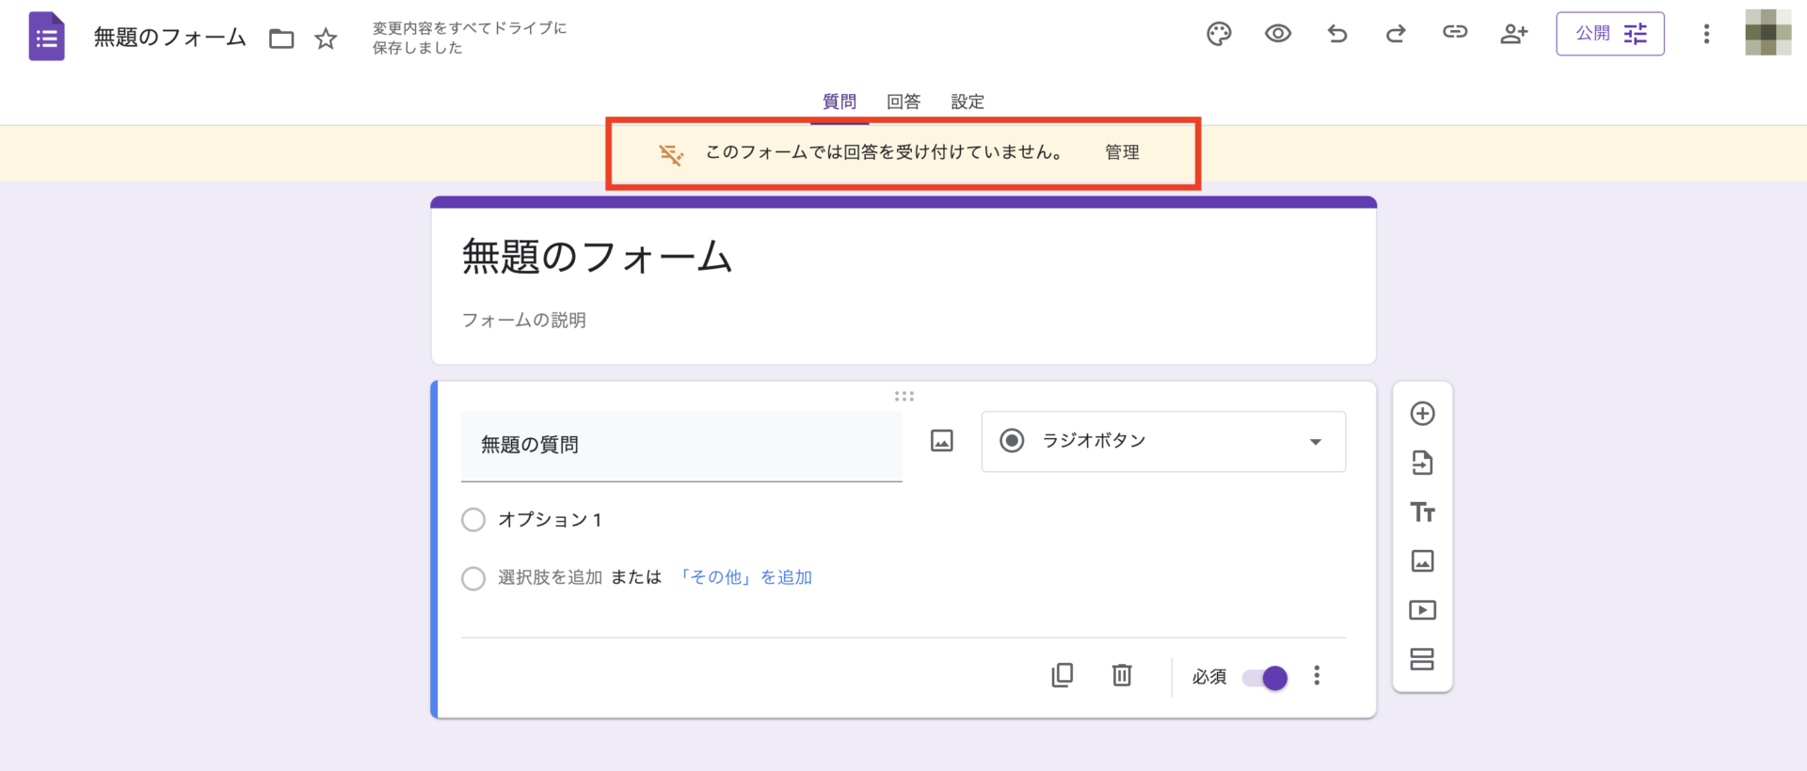Image resolution: width=1807 pixels, height=771 pixels.
Task: Select the オプション 1 radio button
Action: click(x=473, y=520)
